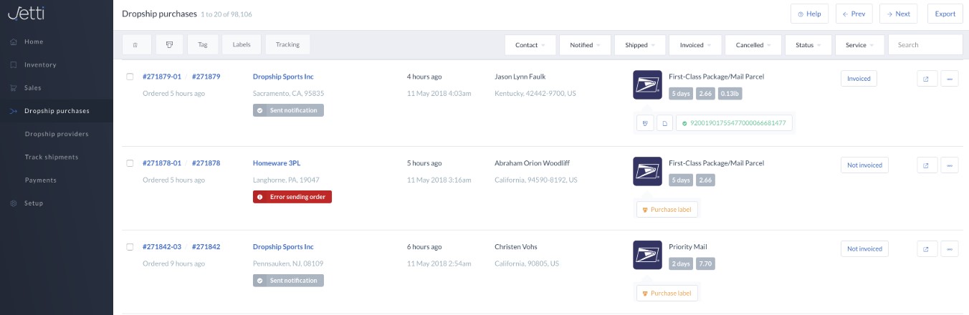Open the Homeware 3PL provider link

click(x=277, y=163)
